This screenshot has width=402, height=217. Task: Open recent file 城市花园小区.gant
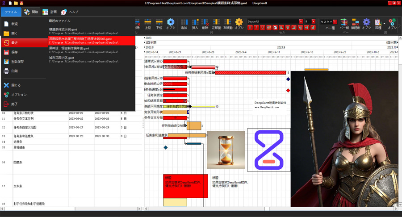pos(61,58)
